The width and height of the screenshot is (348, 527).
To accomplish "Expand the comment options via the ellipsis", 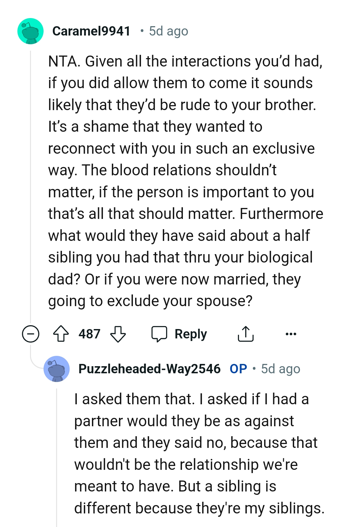I will click(291, 334).
